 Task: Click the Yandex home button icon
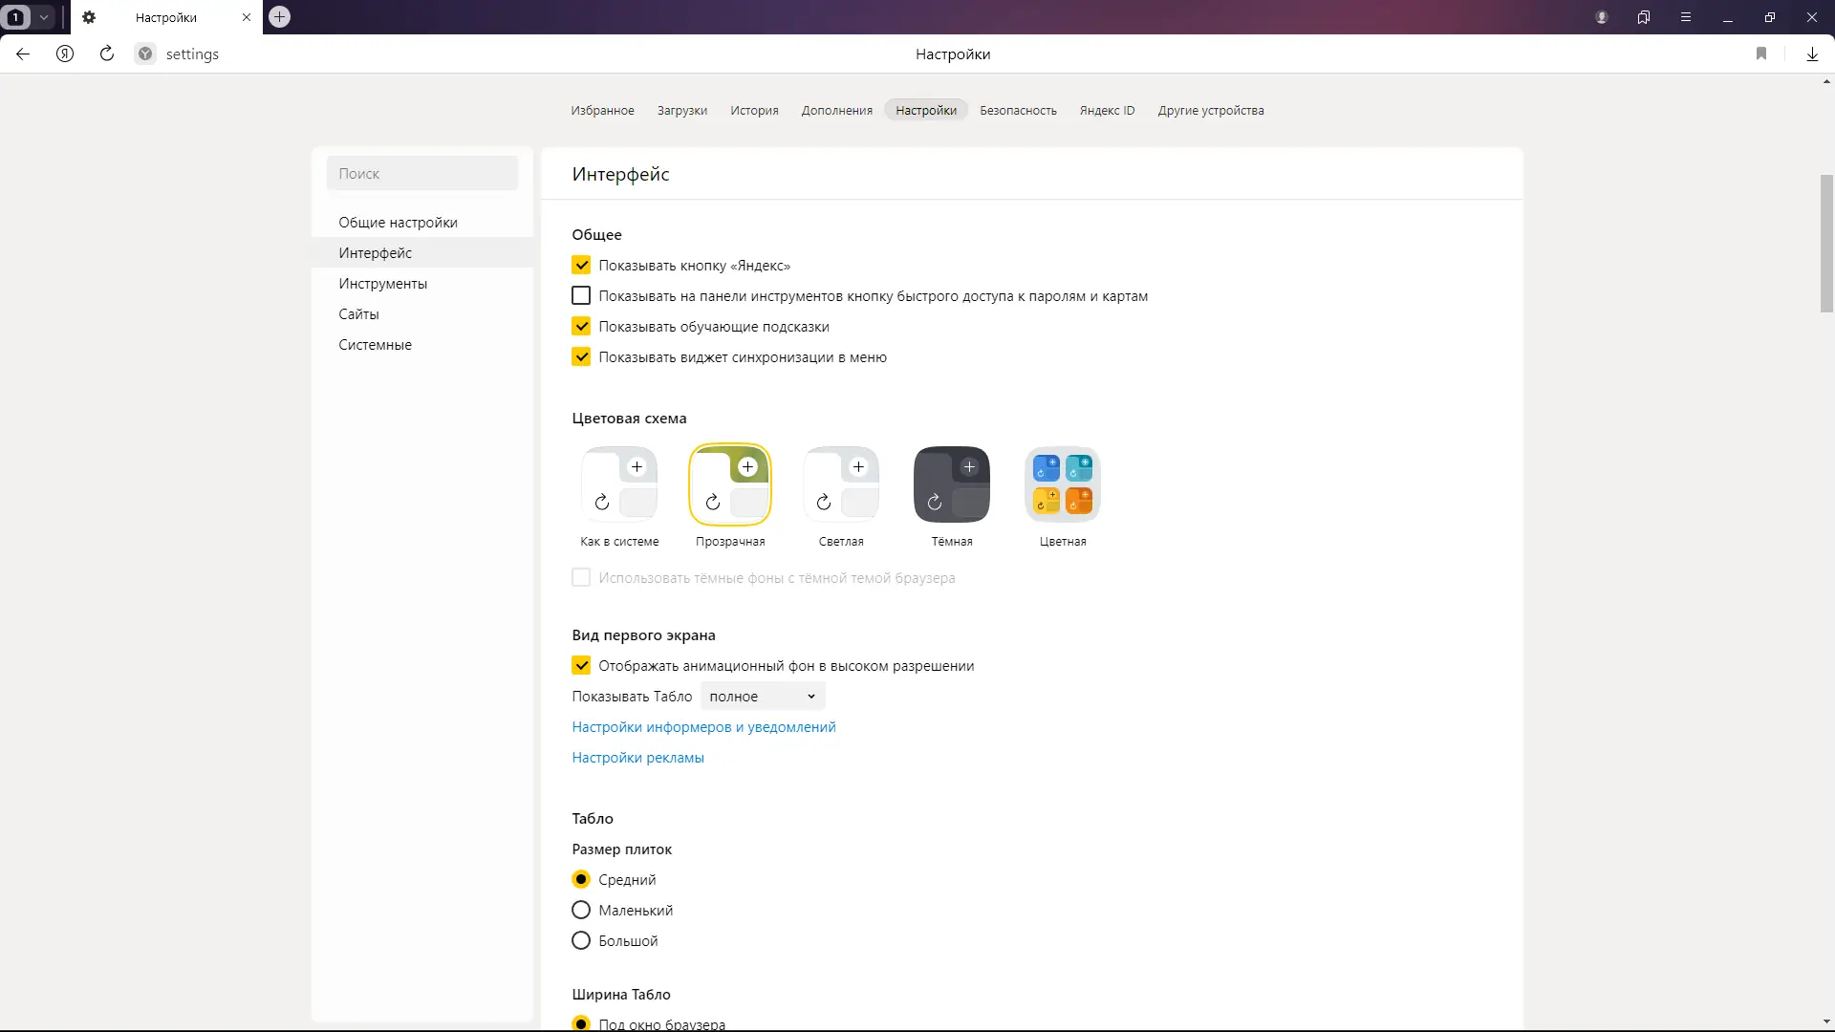(x=65, y=54)
